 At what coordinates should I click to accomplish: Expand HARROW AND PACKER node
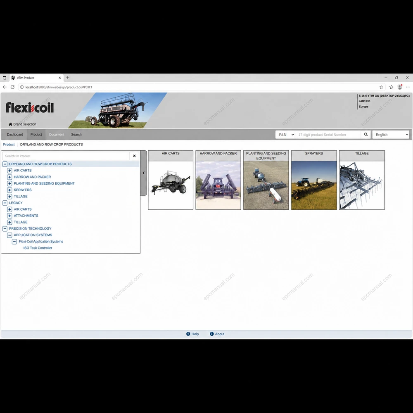pyautogui.click(x=9, y=177)
